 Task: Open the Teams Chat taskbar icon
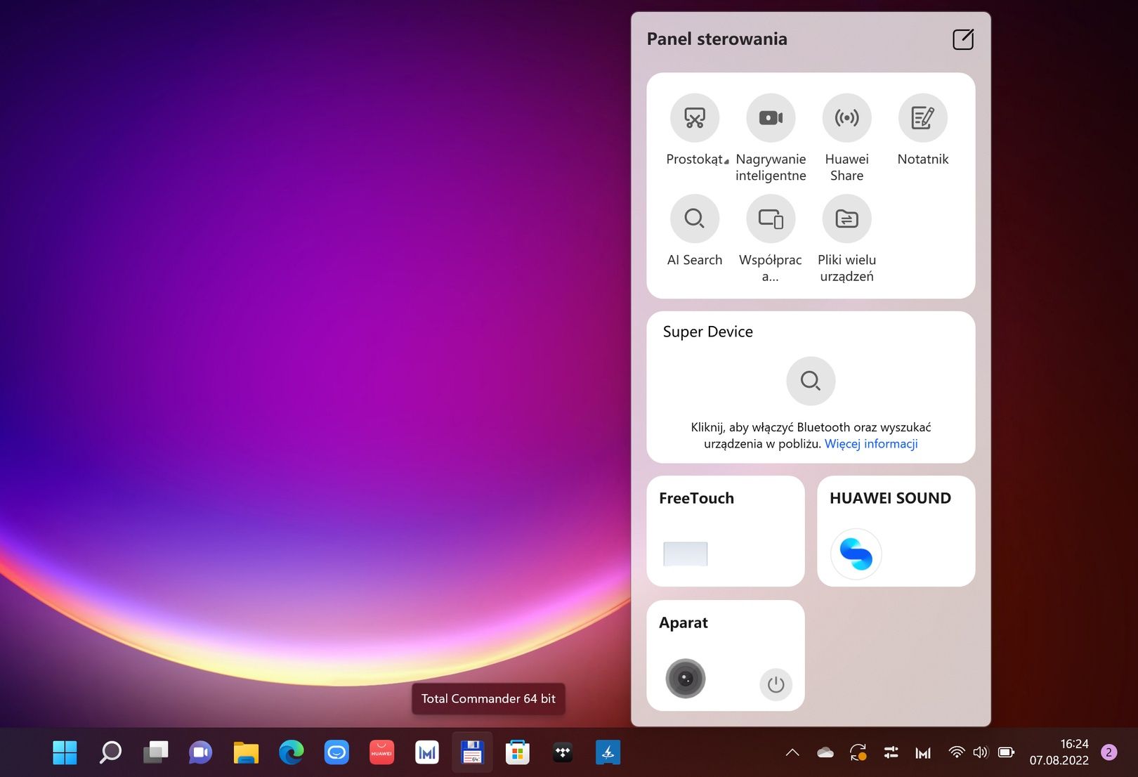coord(200,752)
